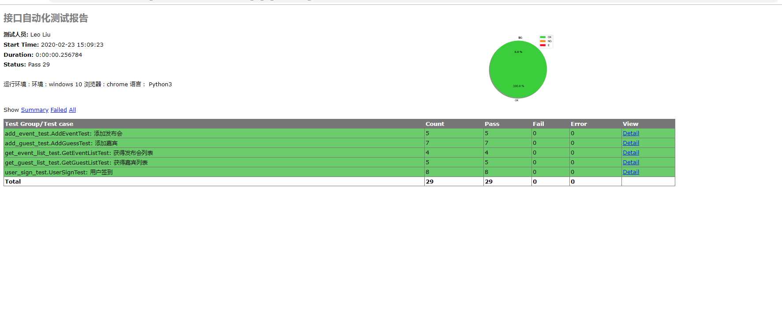The width and height of the screenshot is (782, 324).
Task: Click Fail value 0 in add_event_test row
Action: tap(535, 133)
